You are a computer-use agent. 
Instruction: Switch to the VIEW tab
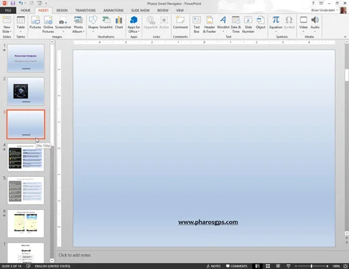pos(180,10)
